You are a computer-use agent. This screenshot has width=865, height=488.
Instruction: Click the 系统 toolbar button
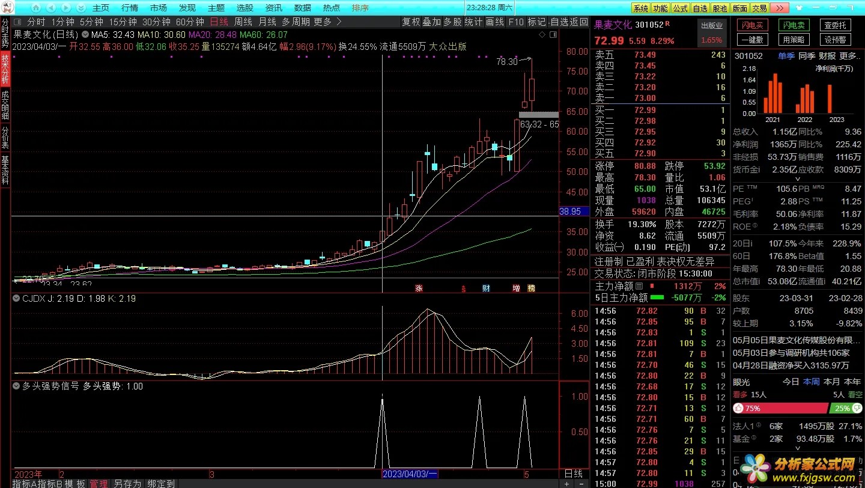pyautogui.click(x=640, y=8)
